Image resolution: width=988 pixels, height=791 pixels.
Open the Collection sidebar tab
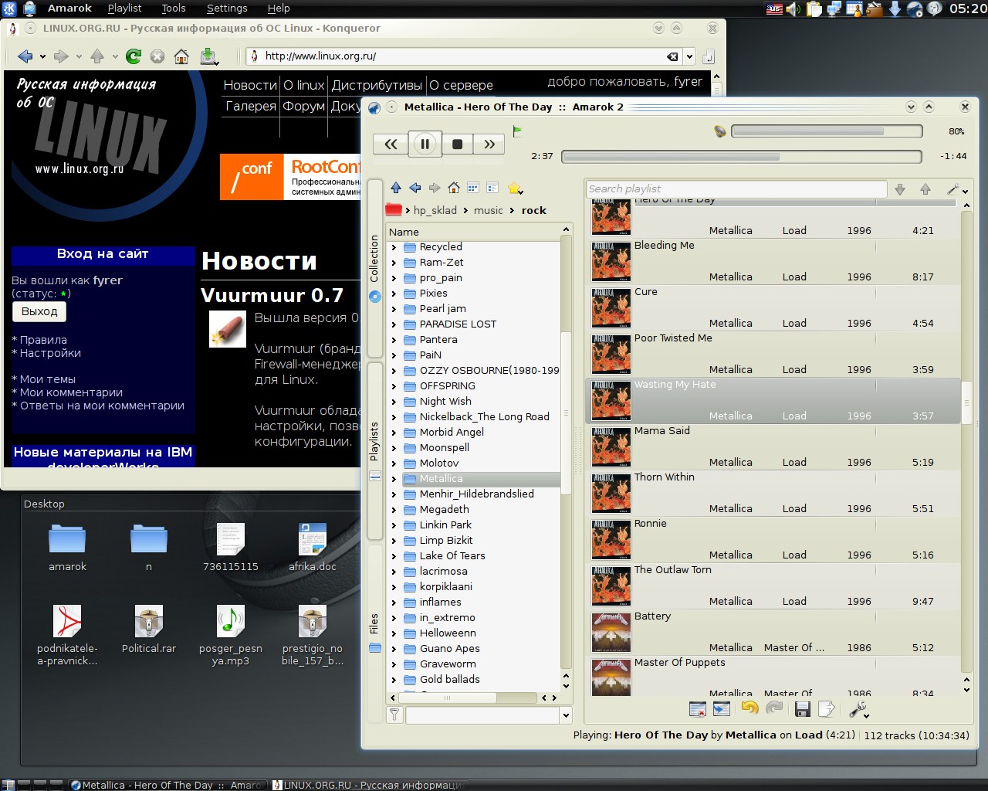[375, 269]
